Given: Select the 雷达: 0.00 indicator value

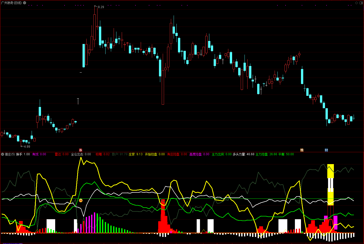Looking at the screenshot, I should click(x=62, y=154).
